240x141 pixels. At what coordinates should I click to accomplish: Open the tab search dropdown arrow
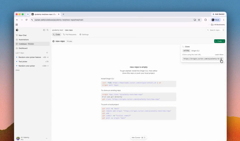click(28, 14)
